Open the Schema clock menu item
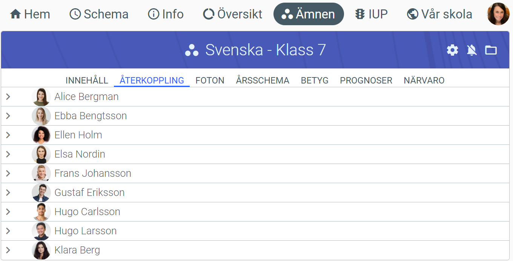The image size is (513, 261). tap(99, 14)
